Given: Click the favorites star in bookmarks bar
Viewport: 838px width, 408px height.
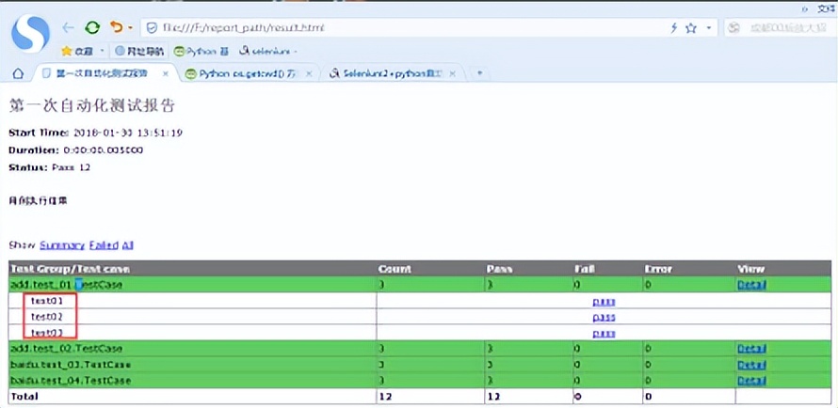Looking at the screenshot, I should pyautogui.click(x=68, y=51).
